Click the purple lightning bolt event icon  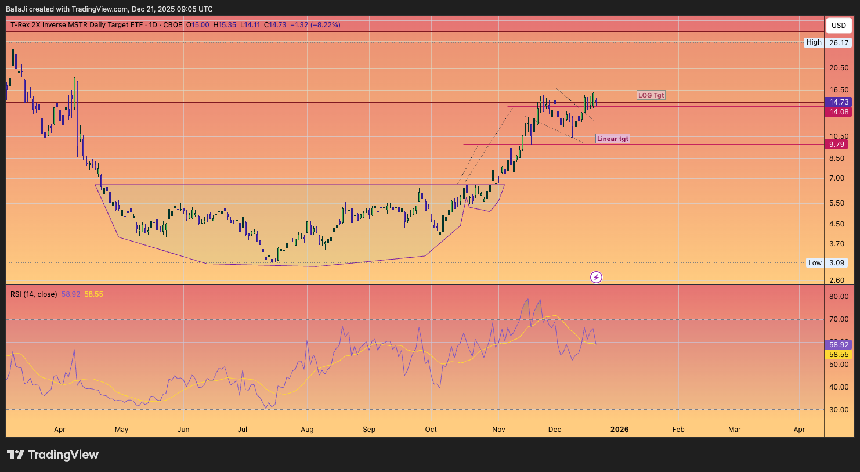point(596,277)
